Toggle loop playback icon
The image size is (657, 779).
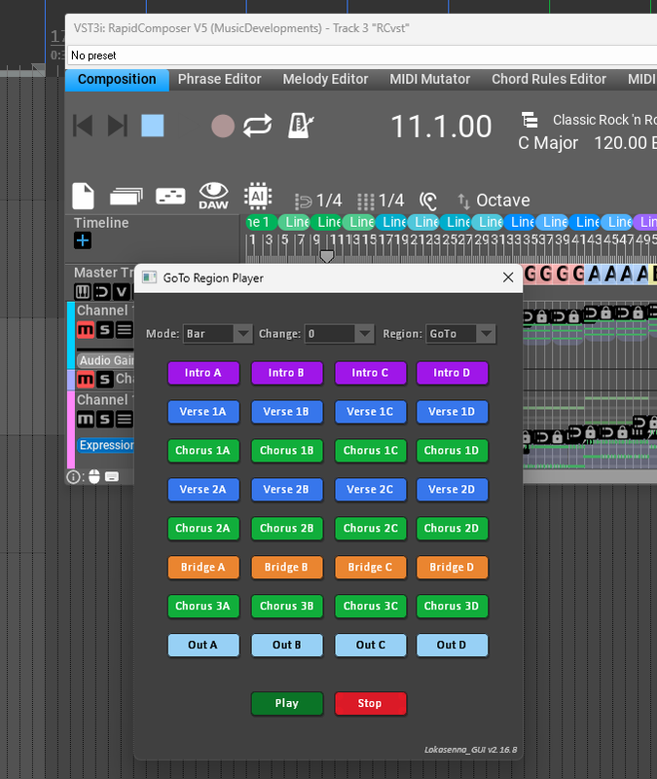click(257, 126)
